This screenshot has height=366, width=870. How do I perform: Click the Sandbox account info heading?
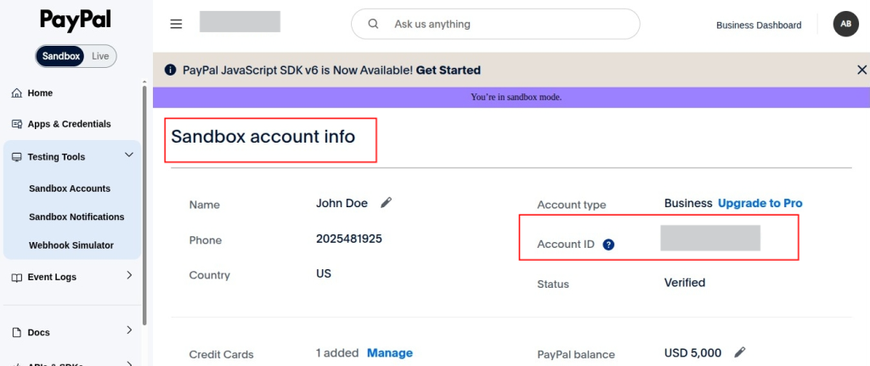click(x=263, y=137)
